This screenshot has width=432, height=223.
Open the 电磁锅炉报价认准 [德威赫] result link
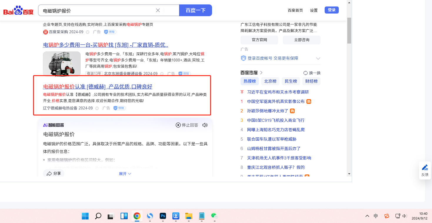point(98,86)
